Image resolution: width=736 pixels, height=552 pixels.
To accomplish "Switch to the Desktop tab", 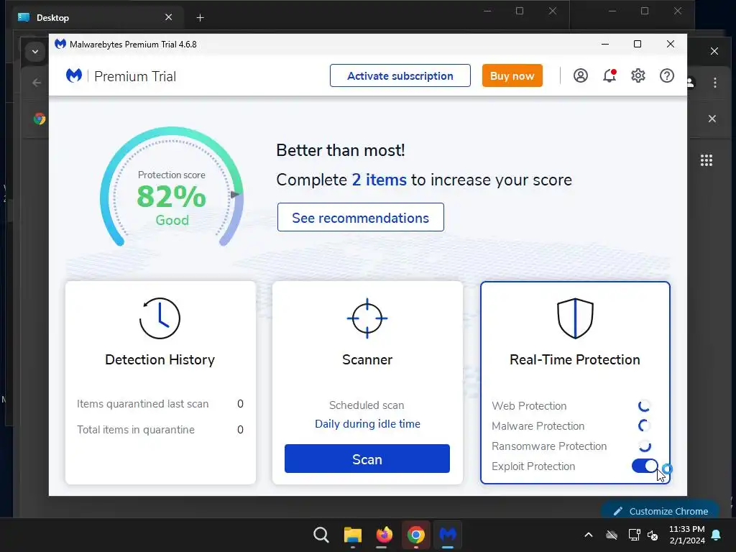I will pyautogui.click(x=52, y=18).
